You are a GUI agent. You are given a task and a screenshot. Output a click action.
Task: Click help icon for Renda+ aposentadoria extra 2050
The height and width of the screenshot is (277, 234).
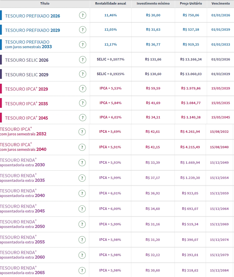[x=82, y=224]
